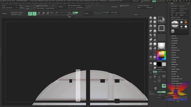The height and width of the screenshot is (107, 191).
Task: Select the spiky brush icon in top row
Action: click(155, 18)
